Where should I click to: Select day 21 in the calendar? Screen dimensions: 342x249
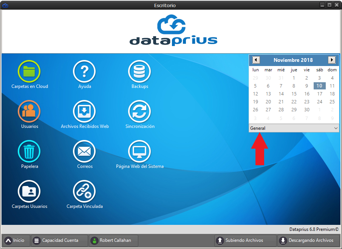coord(281,101)
